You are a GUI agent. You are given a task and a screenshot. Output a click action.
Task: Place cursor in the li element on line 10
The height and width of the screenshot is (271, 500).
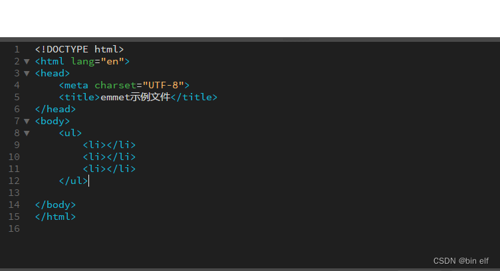(109, 157)
